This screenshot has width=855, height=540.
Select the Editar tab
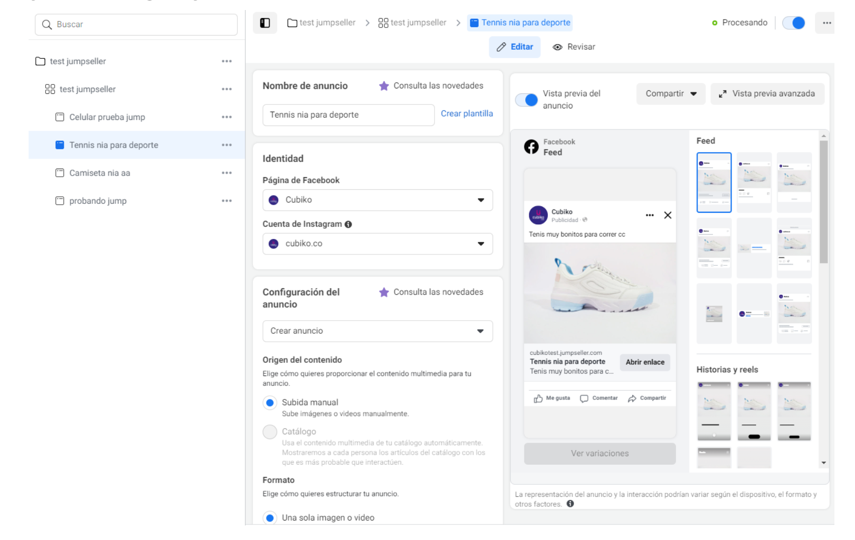pos(515,47)
